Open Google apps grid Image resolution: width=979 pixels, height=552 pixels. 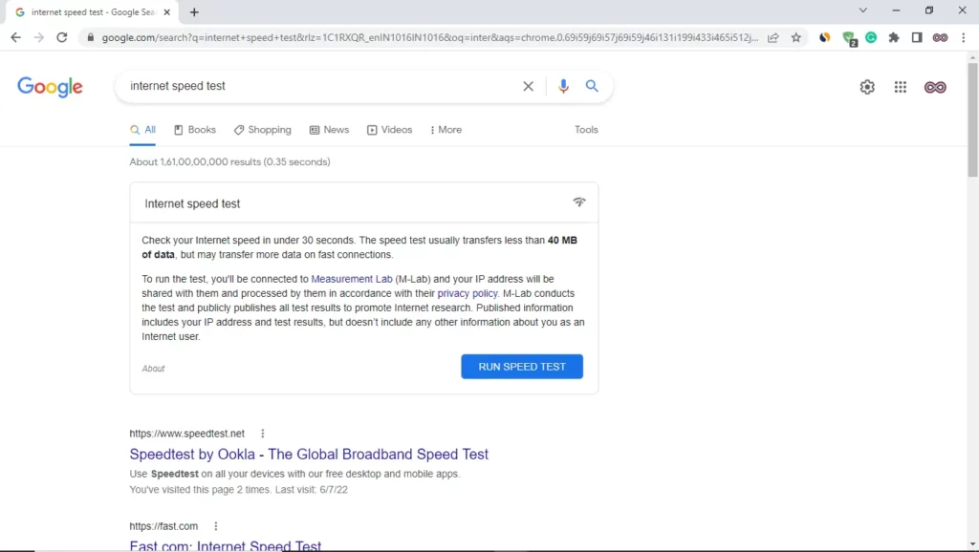(x=901, y=87)
